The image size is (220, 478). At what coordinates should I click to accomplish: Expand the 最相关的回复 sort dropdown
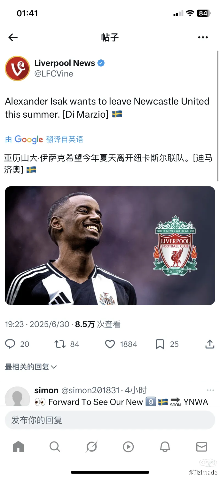pyautogui.click(x=31, y=367)
